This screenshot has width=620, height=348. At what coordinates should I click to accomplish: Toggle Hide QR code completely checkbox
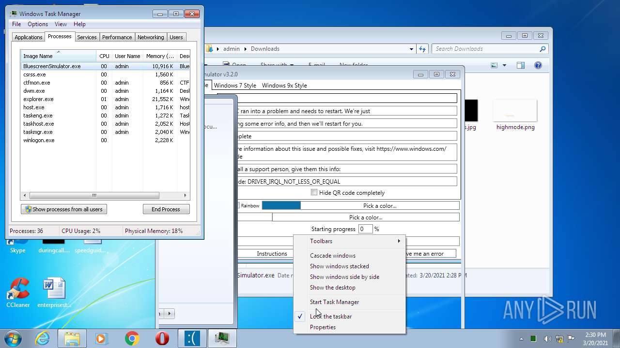[x=314, y=192]
